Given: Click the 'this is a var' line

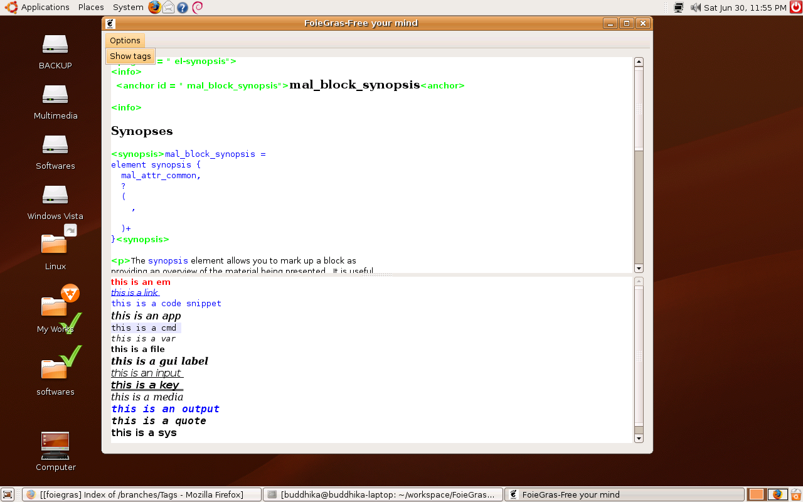Looking at the screenshot, I should (143, 338).
